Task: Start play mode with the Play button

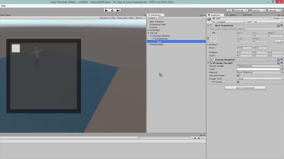Action: point(106,11)
